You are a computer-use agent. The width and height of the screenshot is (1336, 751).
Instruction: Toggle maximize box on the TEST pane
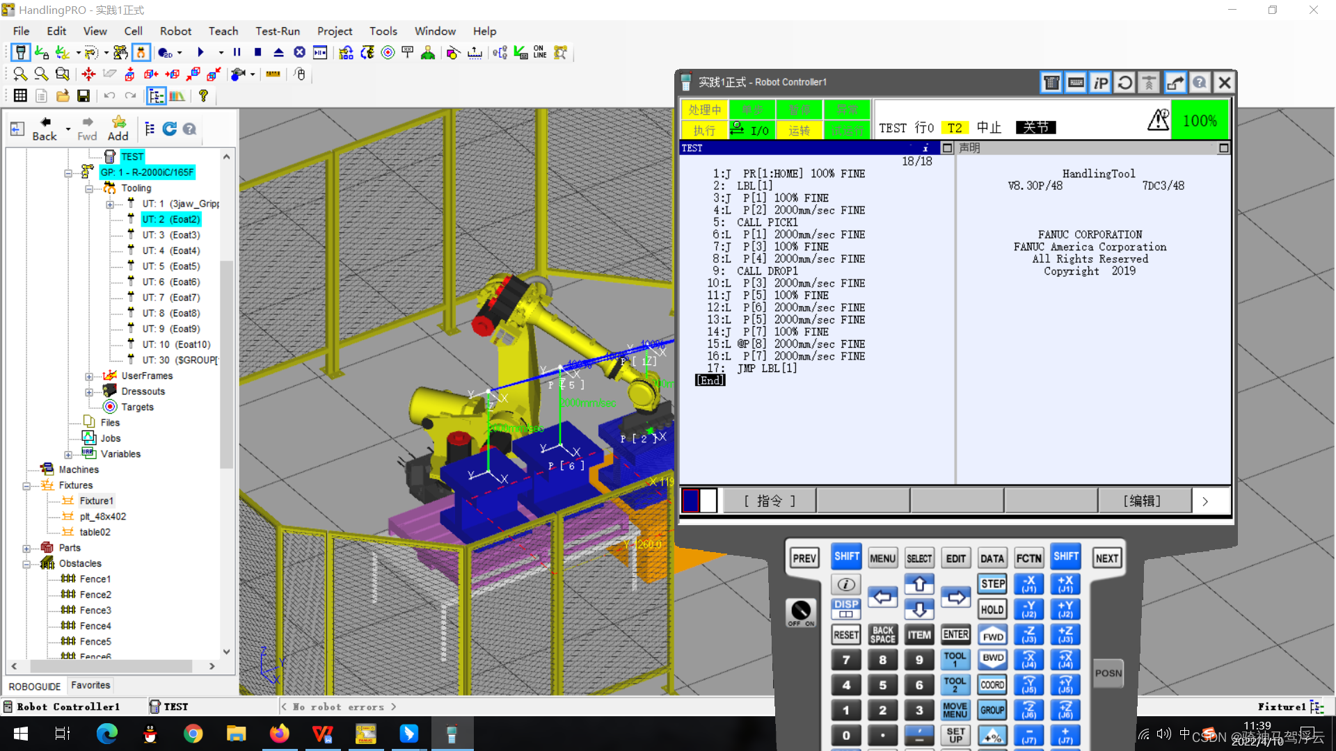pyautogui.click(x=947, y=148)
